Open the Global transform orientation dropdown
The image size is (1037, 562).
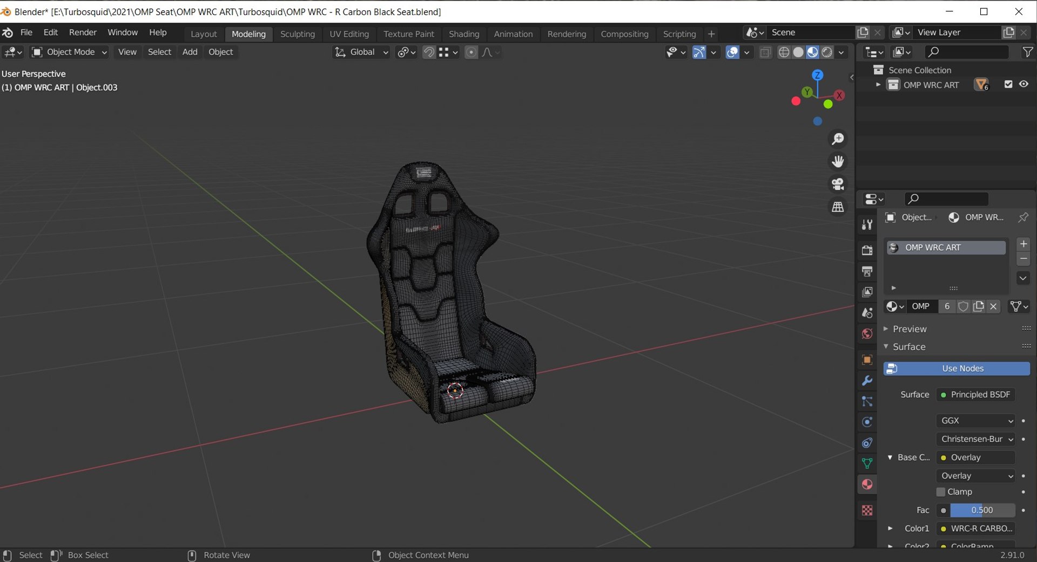click(x=361, y=52)
